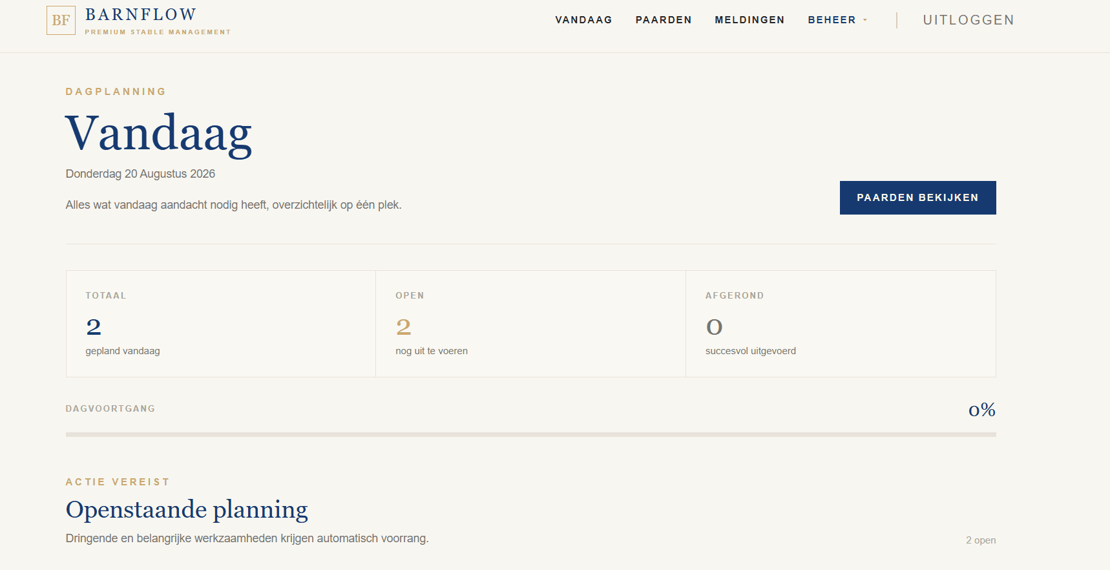The height and width of the screenshot is (570, 1110).
Task: Click the date Donderdag 20 Augustus 2026
Action: [140, 174]
